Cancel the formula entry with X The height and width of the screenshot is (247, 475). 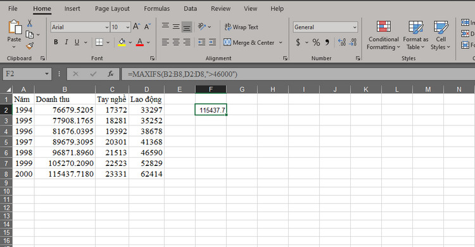point(76,73)
